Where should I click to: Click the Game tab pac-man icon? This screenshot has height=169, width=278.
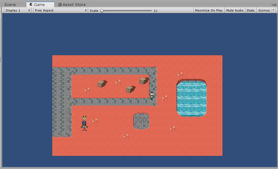[x=31, y=5]
